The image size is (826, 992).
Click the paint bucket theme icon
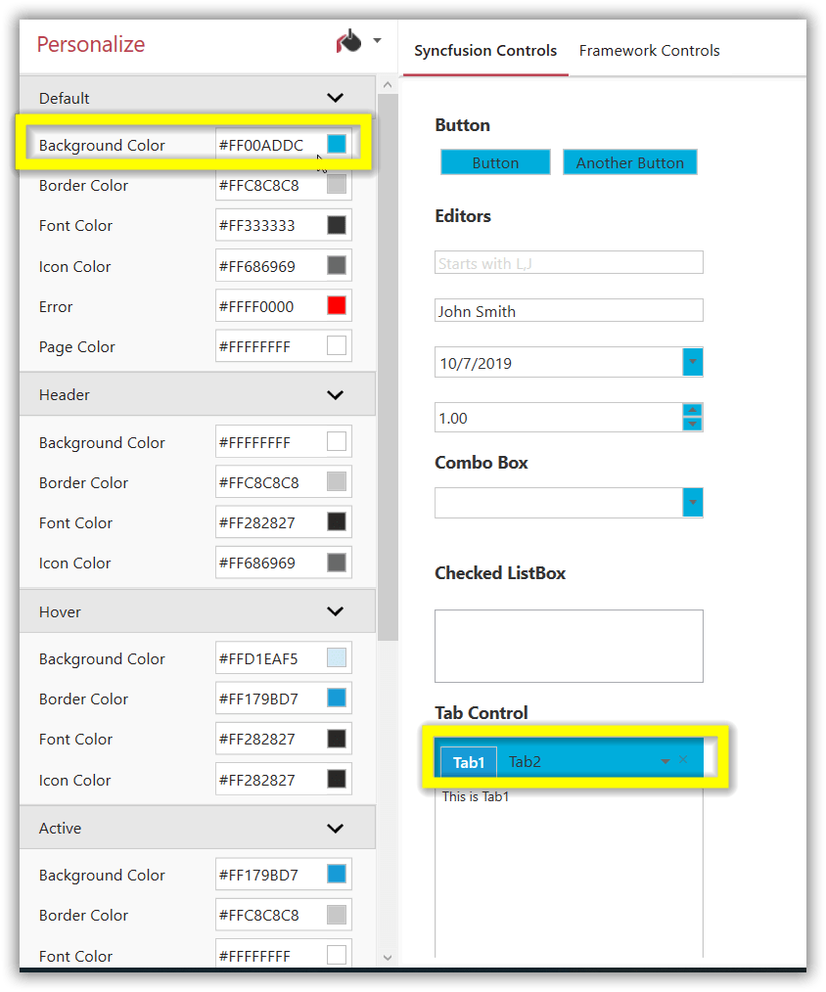point(349,39)
